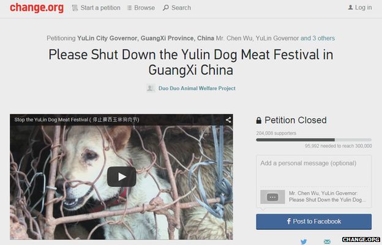
Task: Click the Twitter bird share icon
Action: point(304,241)
